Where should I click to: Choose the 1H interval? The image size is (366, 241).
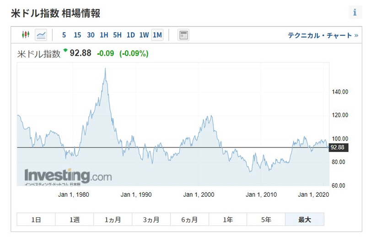104,35
